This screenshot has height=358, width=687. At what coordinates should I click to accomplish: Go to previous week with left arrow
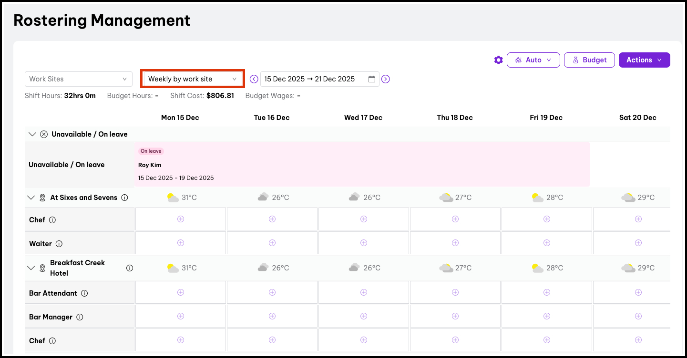click(254, 79)
